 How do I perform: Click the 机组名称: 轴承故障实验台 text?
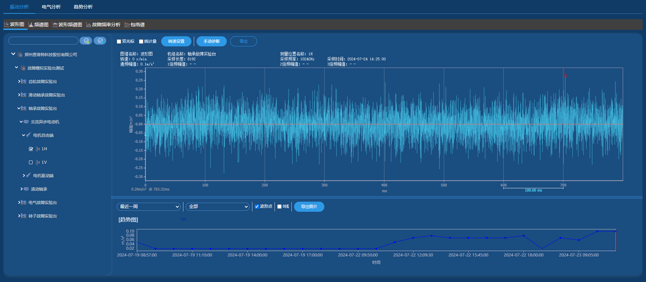192,54
